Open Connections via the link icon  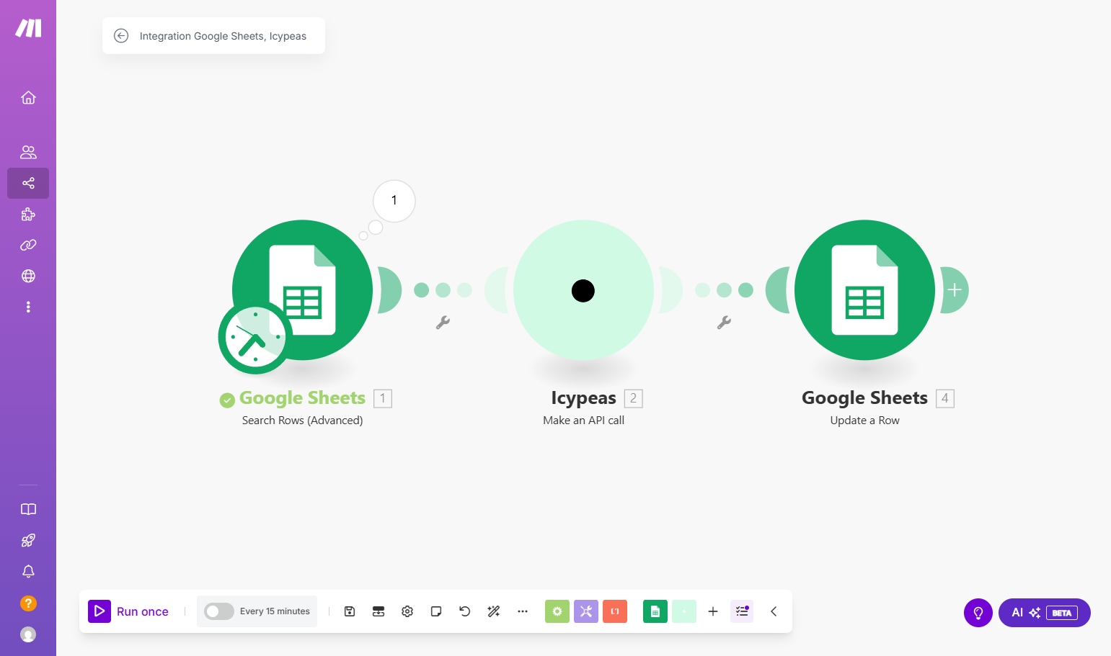[28, 245]
